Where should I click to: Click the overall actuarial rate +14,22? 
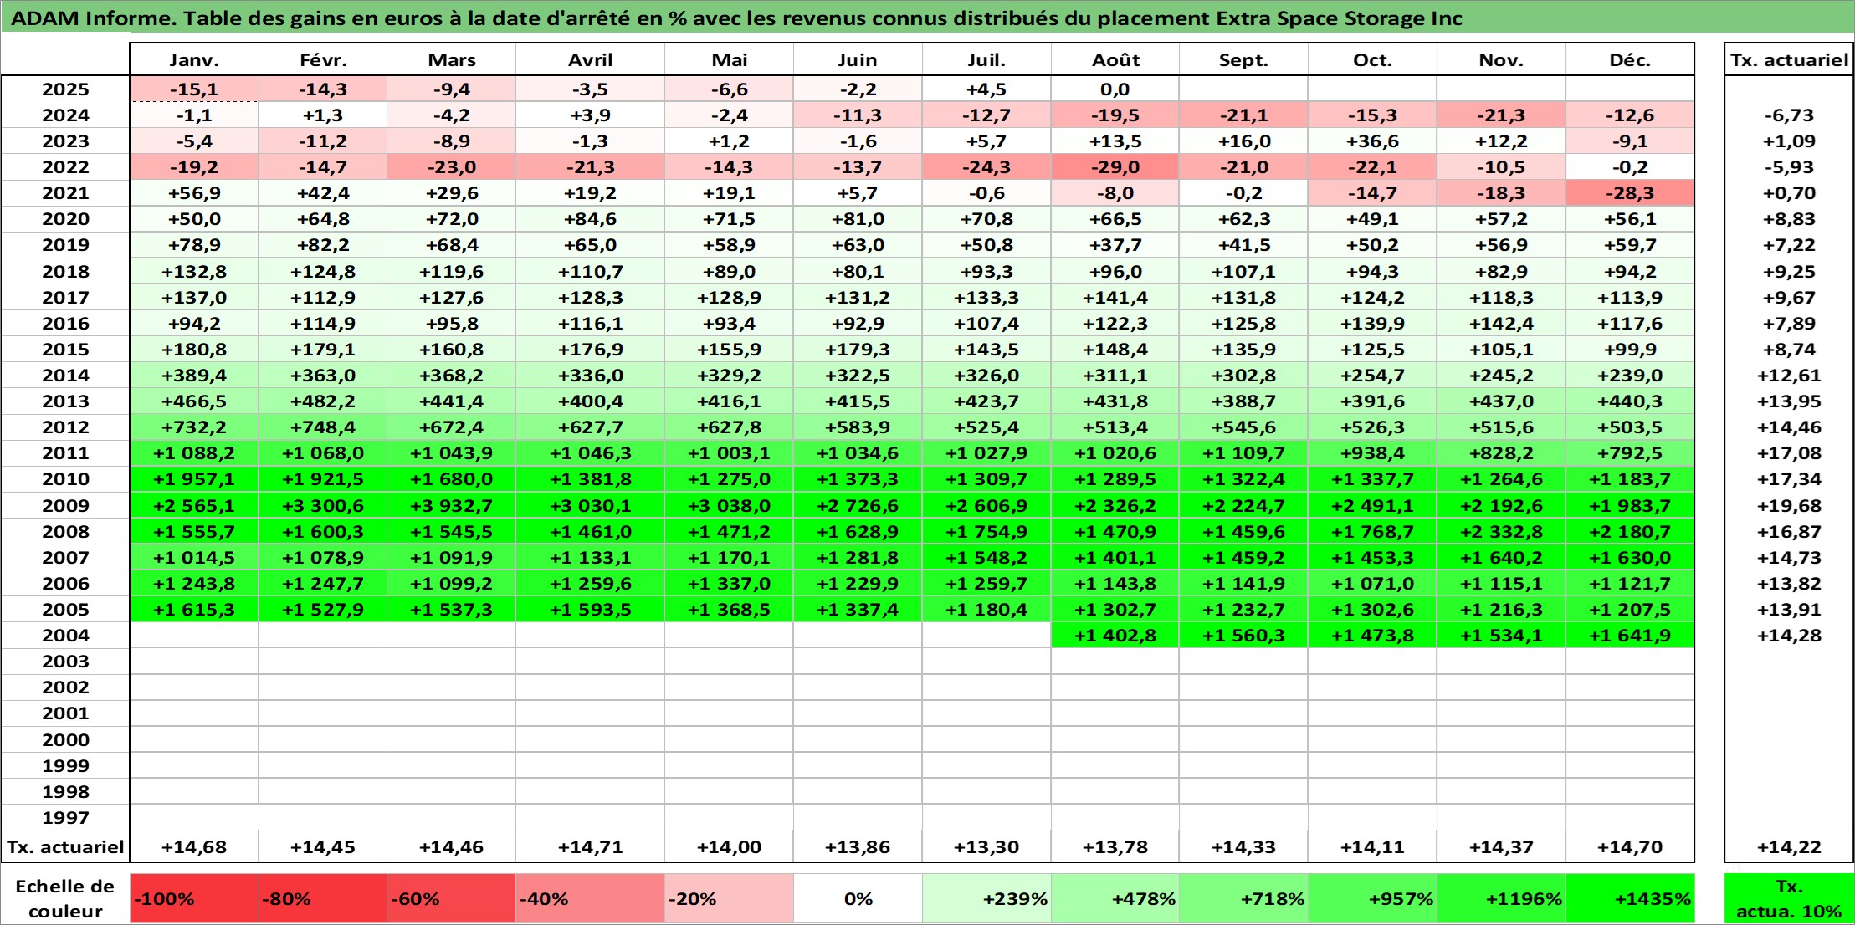tap(1789, 846)
